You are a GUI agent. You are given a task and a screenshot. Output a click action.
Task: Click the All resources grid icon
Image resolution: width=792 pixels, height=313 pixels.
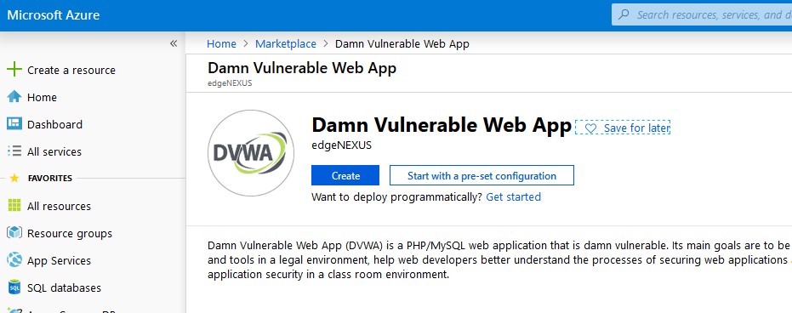point(14,206)
